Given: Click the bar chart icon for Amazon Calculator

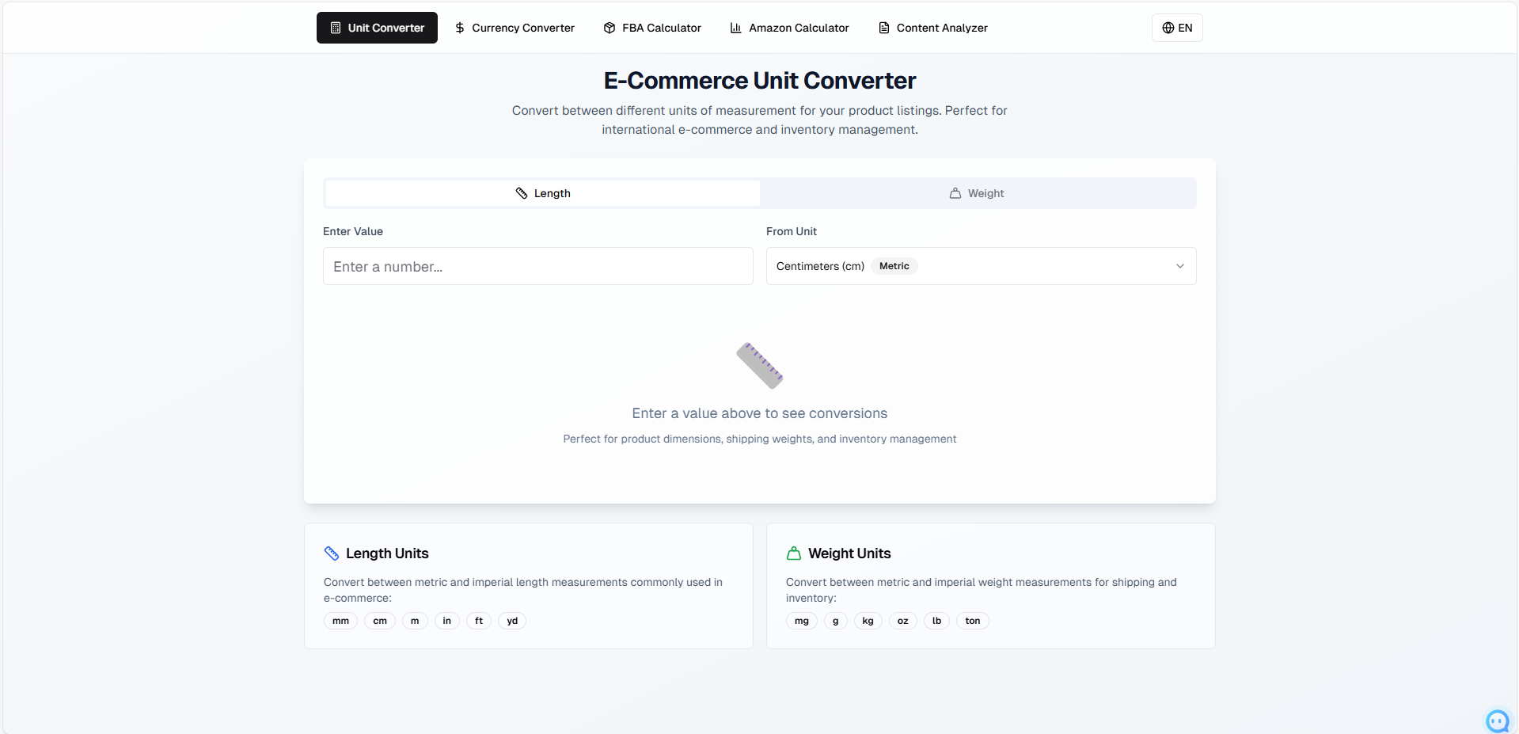Looking at the screenshot, I should 736,28.
